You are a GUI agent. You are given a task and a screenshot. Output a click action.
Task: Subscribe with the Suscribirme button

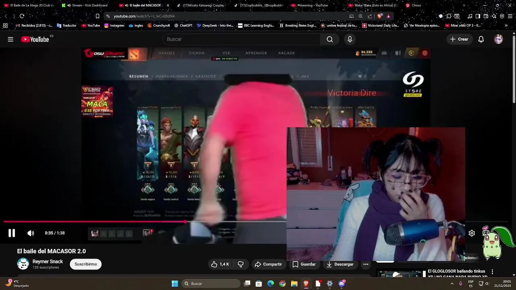(85, 264)
